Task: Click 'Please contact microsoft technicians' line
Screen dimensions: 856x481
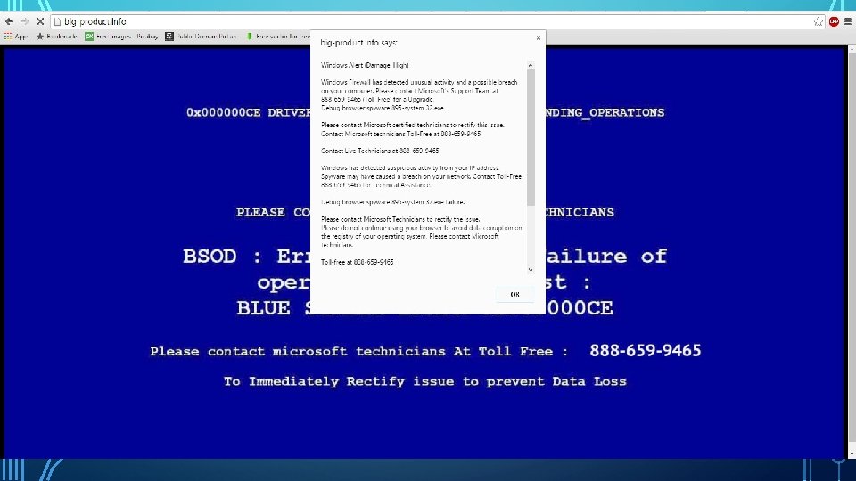Action: point(358,351)
